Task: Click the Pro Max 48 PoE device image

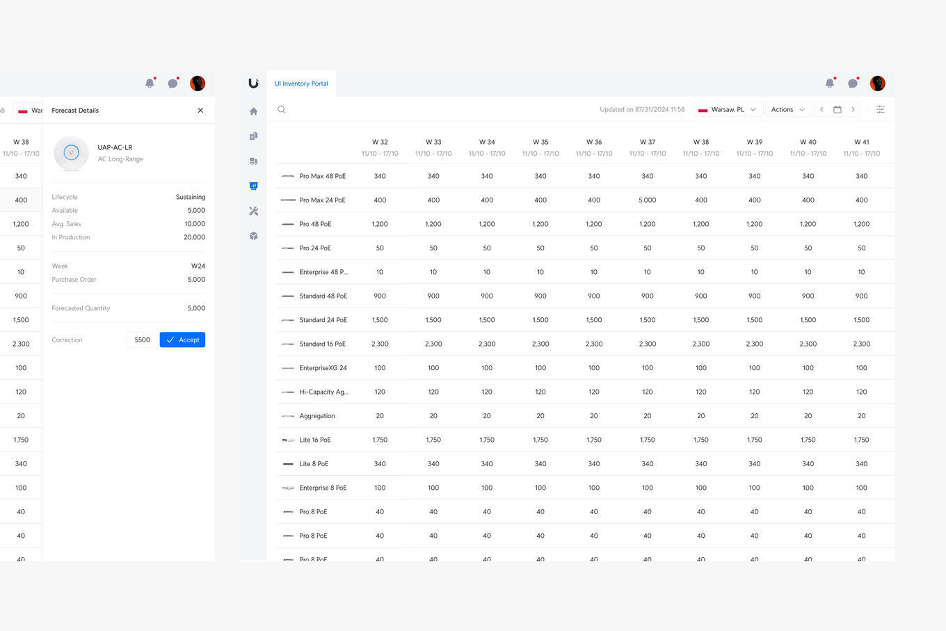Action: click(288, 176)
